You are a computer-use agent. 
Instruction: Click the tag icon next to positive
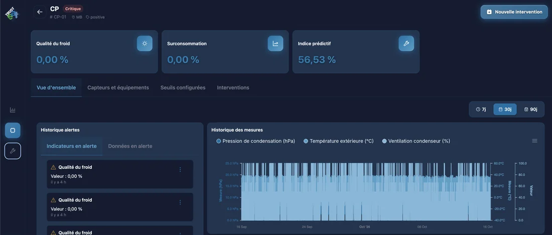88,17
